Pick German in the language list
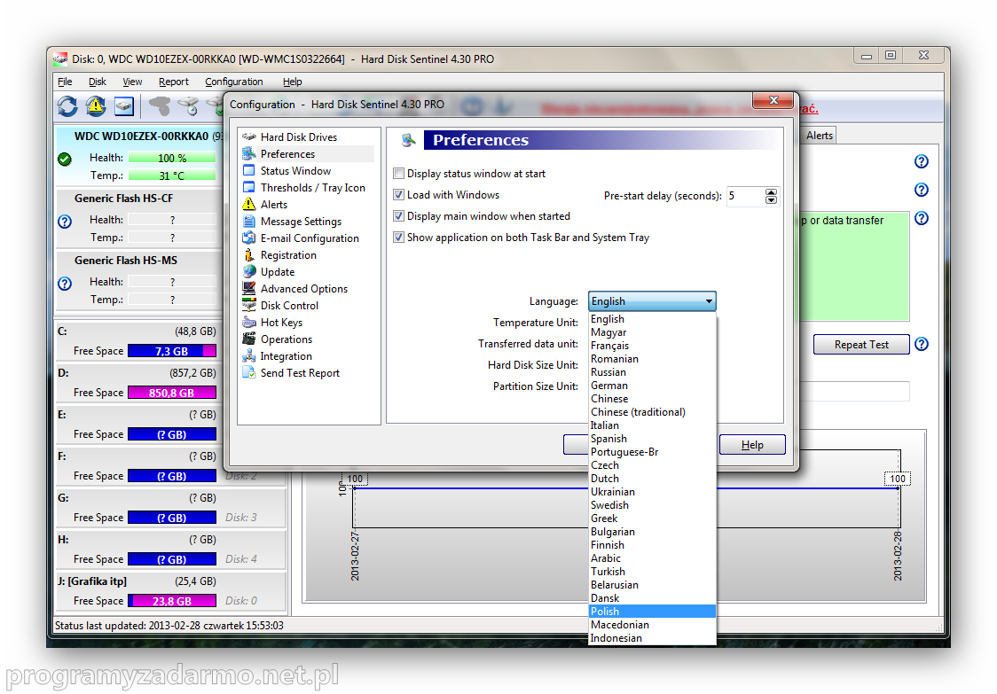The height and width of the screenshot is (694, 997). (x=652, y=386)
